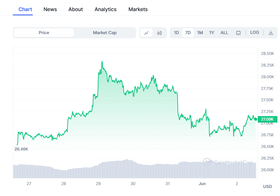Open the Chart tab

[x=25, y=9]
